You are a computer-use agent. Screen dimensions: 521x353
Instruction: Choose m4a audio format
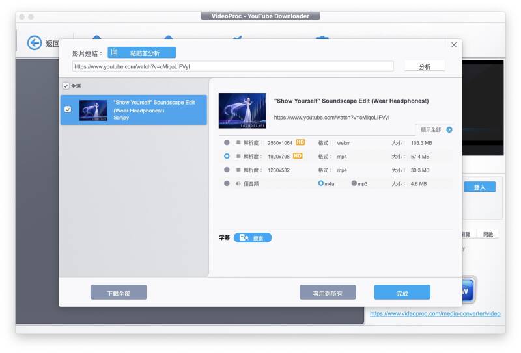click(x=320, y=183)
